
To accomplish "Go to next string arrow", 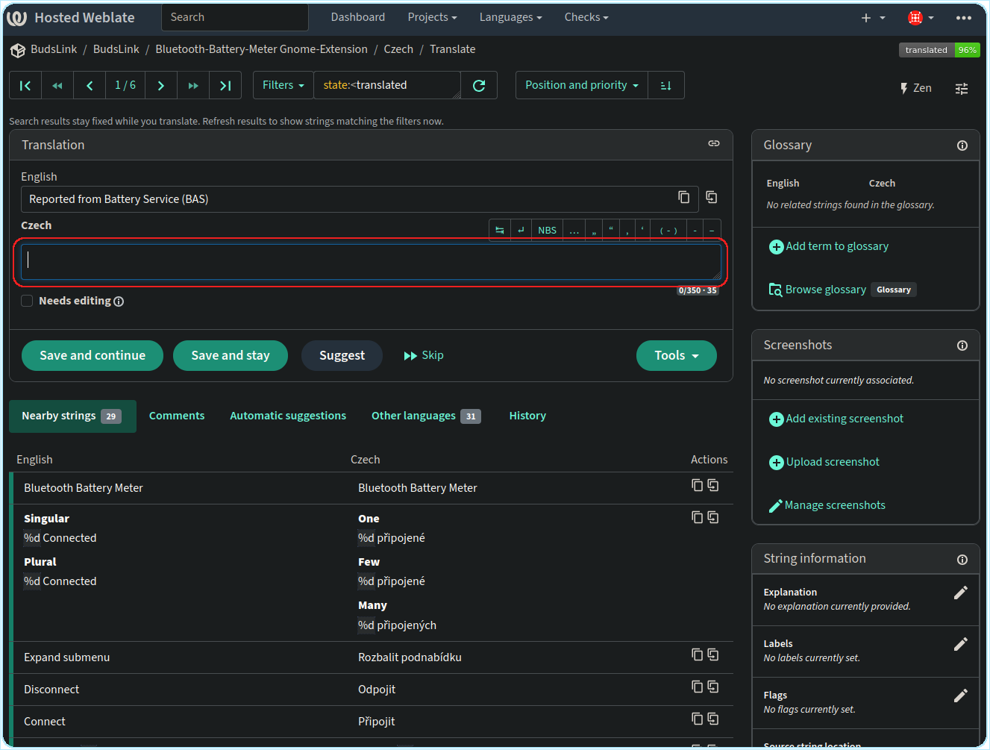I will pyautogui.click(x=161, y=86).
